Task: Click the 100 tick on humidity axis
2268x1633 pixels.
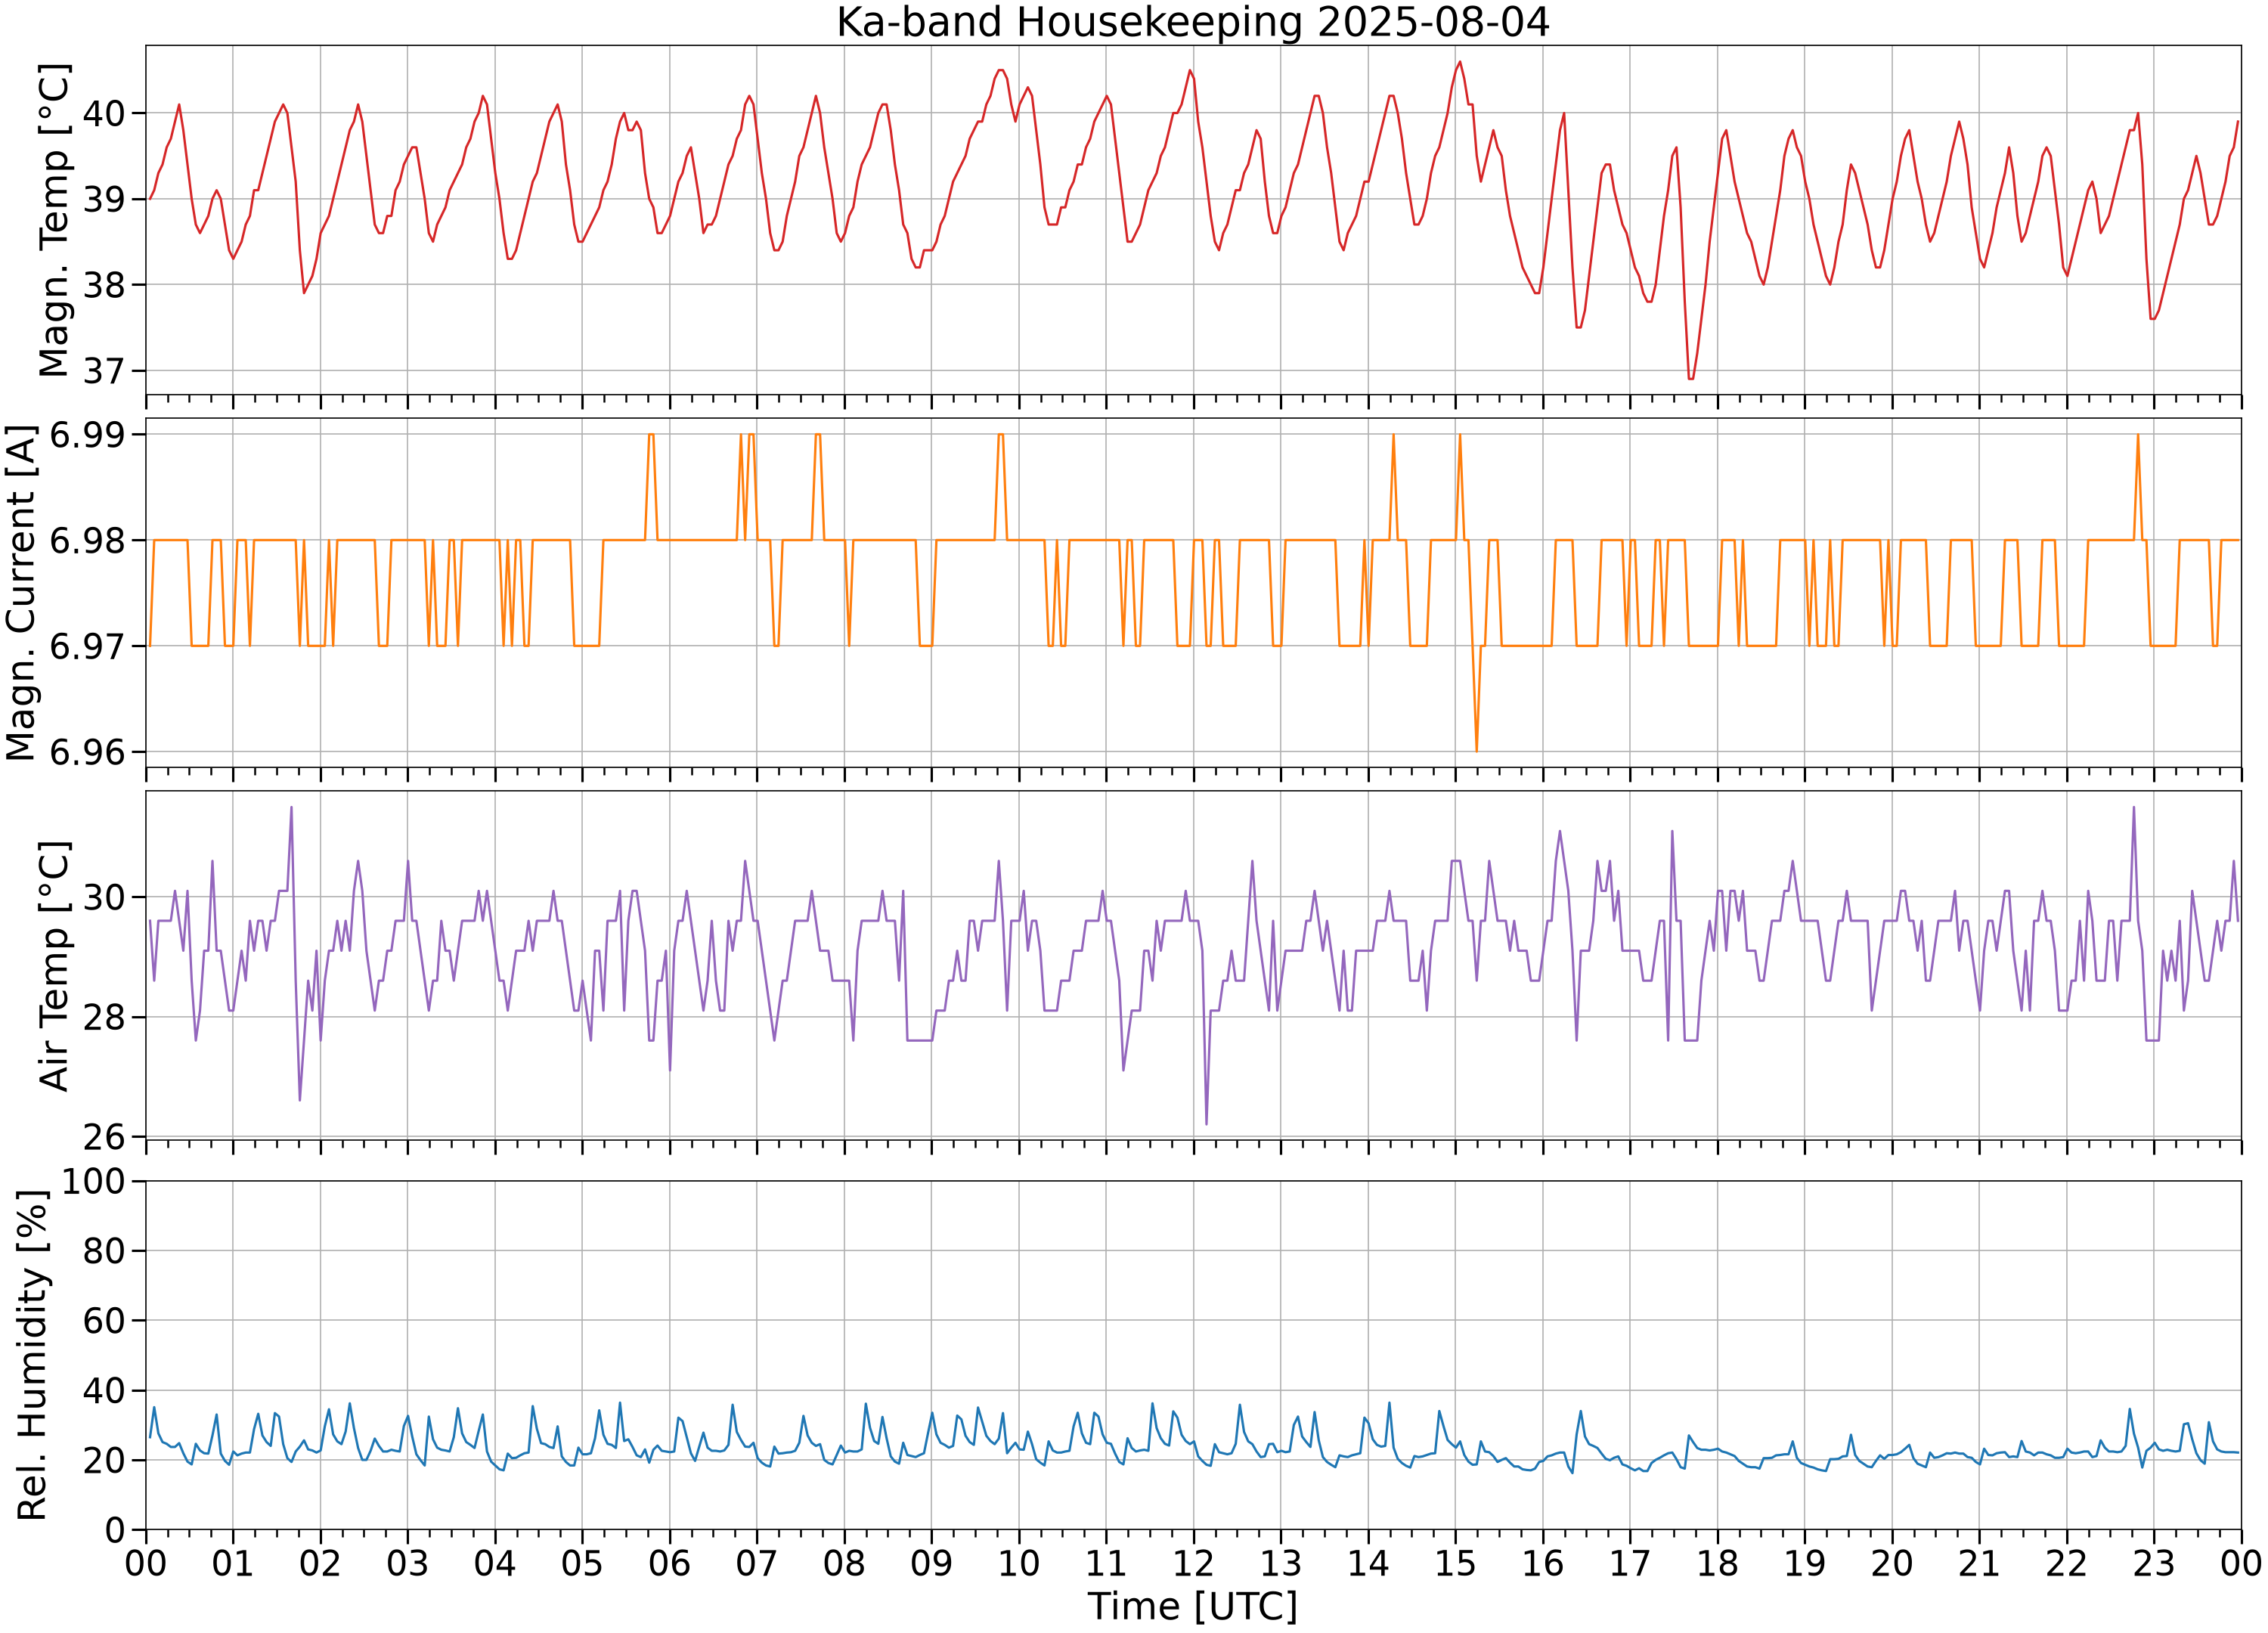Action: (x=94, y=1181)
